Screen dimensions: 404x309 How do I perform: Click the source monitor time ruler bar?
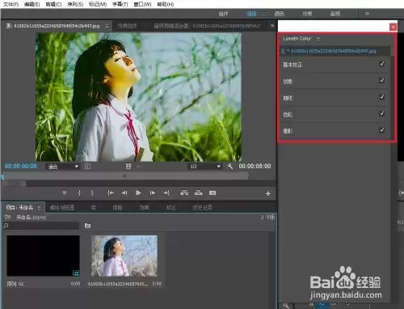point(125,176)
